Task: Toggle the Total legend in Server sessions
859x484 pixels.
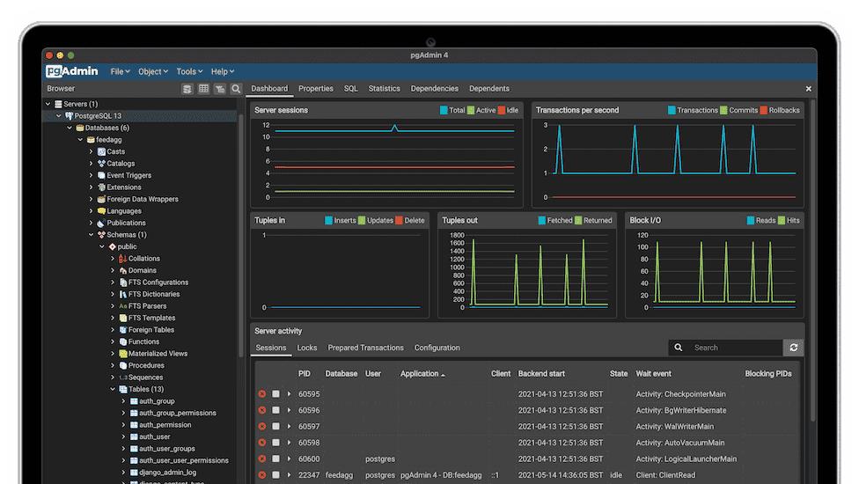Action: click(x=444, y=111)
